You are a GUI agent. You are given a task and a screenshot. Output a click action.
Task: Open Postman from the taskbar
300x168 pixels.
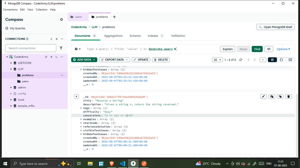click(x=144, y=164)
